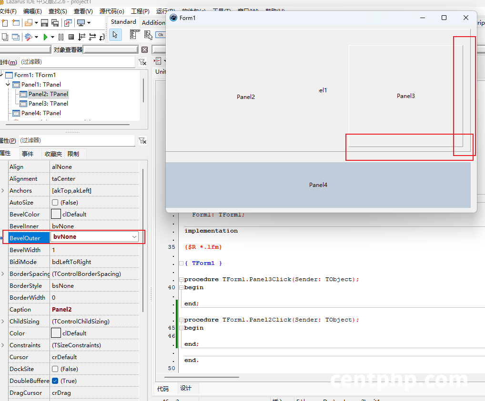
Task: Expand the BorderSpacing property
Action: coord(3,274)
